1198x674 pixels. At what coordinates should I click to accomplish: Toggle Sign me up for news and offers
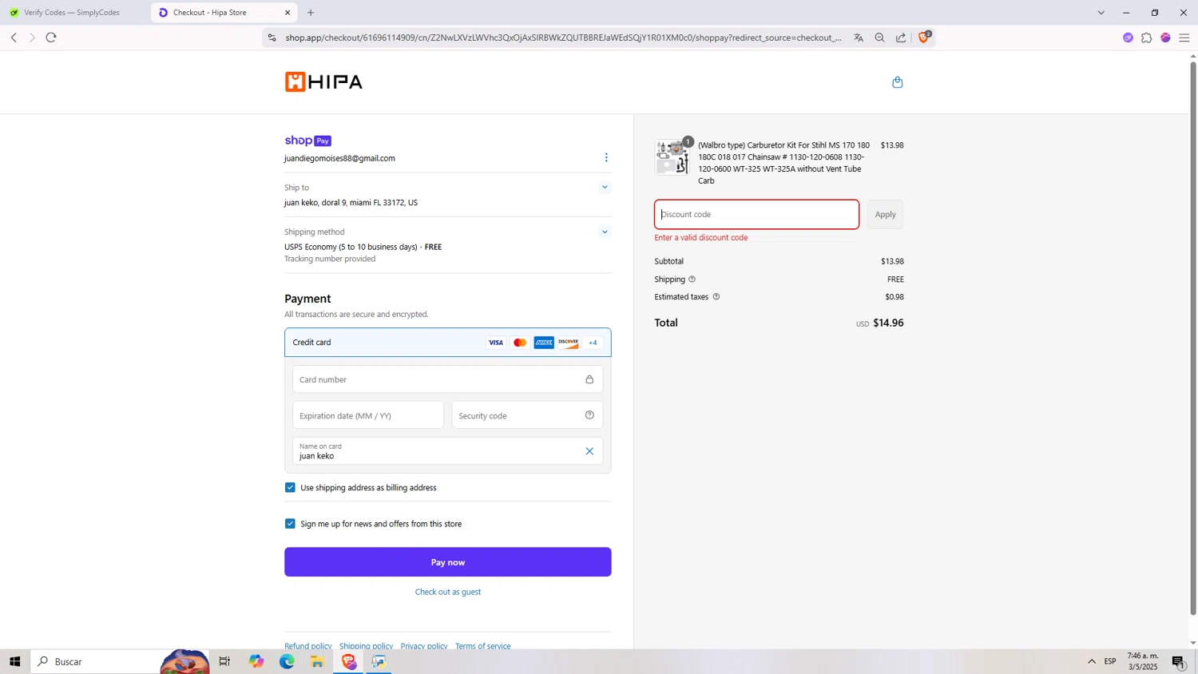pos(290,524)
